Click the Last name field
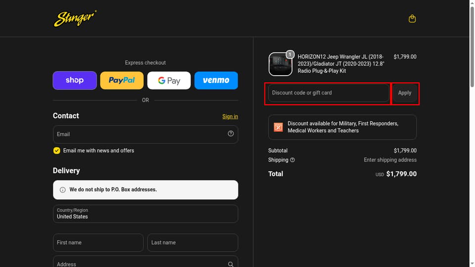 (192, 242)
